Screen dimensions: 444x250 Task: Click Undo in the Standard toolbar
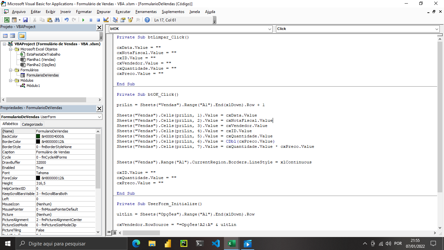point(67,20)
